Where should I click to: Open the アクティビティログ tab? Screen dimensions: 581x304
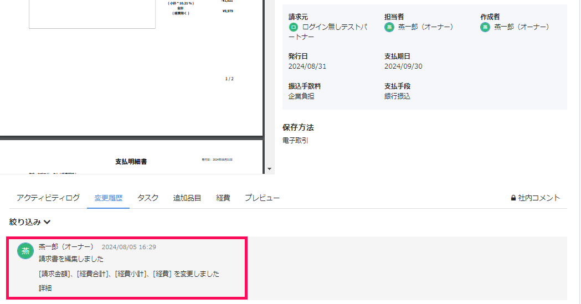point(48,198)
